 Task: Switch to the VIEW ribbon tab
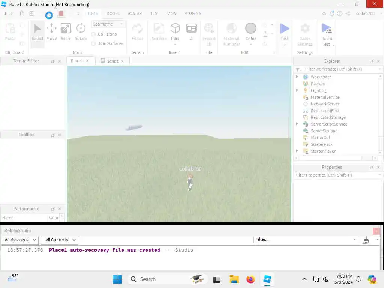pos(172,14)
